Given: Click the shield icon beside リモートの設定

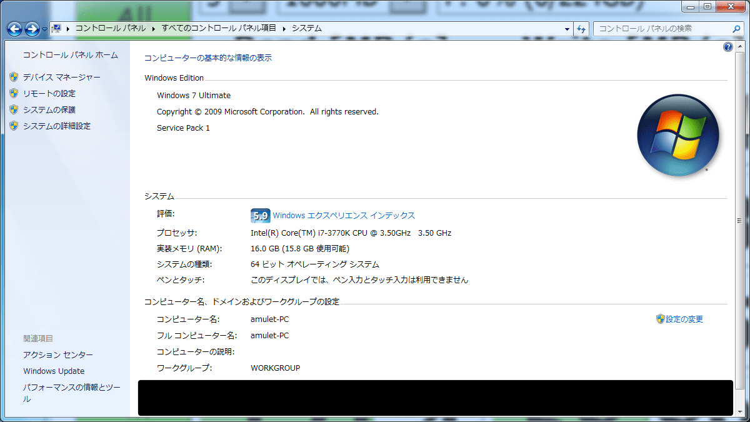Looking at the screenshot, I should (x=14, y=93).
